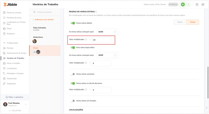Collapse the sidebar with COLAPSAR
This screenshot has height=114, width=209.
point(15,110)
